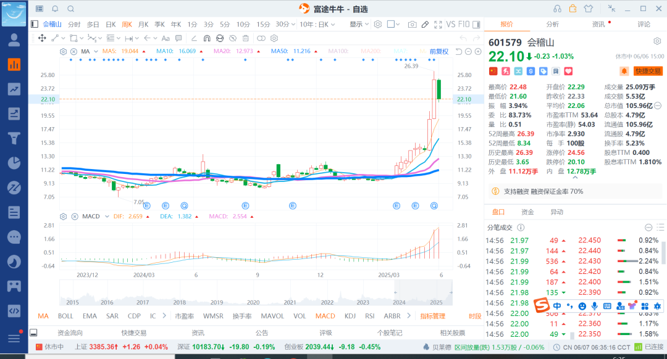667x359 pixels.
Task: Click the 2019 label on overview range slider
Action: coord(217,302)
